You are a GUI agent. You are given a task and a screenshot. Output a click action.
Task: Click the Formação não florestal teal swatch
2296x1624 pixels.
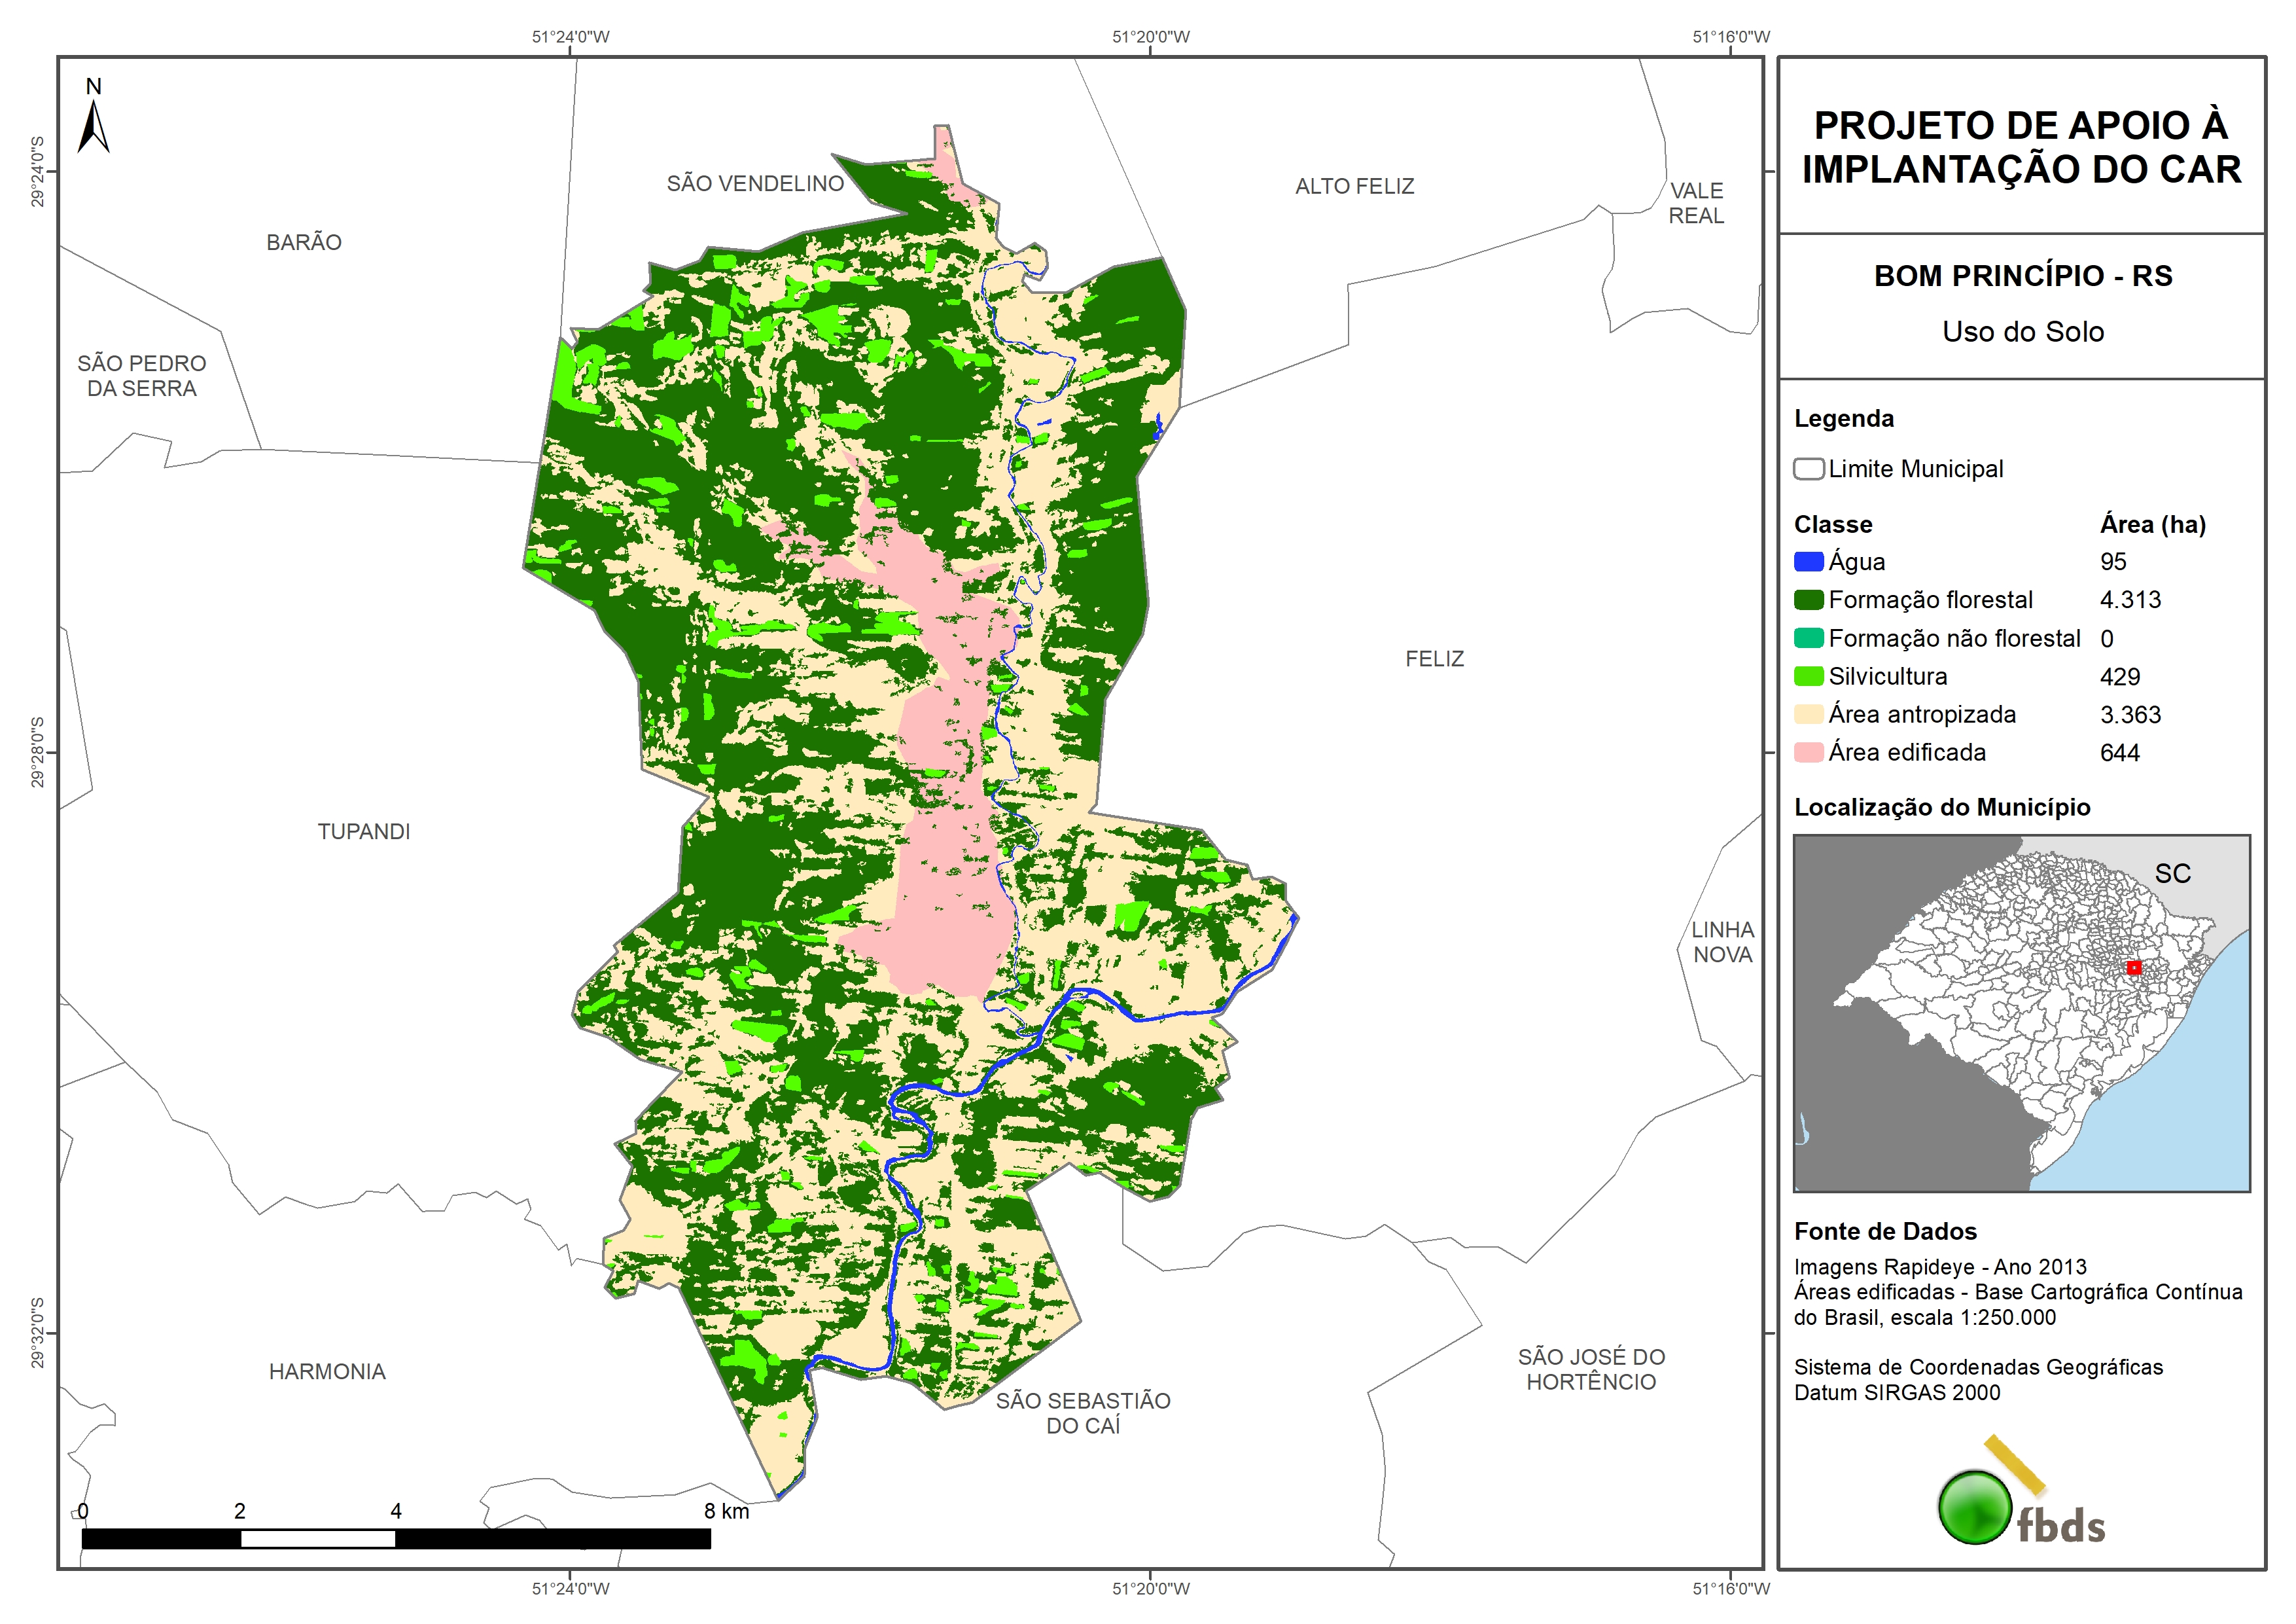coord(1808,638)
